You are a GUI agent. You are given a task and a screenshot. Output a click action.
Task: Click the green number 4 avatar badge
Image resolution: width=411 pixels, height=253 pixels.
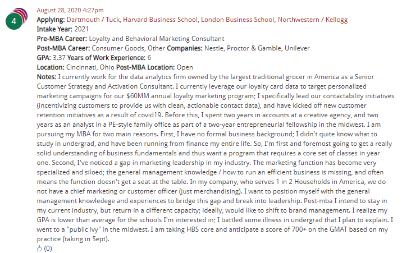[15, 20]
